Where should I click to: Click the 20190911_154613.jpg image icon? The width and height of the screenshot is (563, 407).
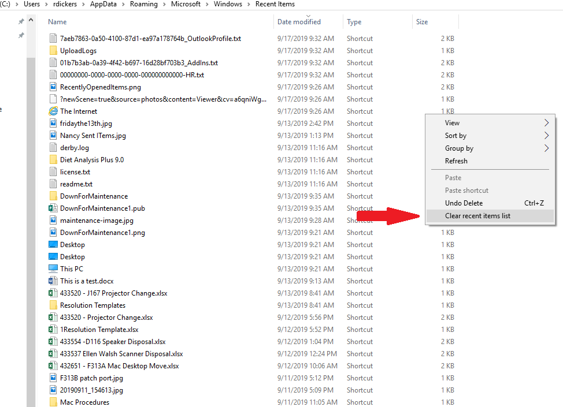point(53,390)
